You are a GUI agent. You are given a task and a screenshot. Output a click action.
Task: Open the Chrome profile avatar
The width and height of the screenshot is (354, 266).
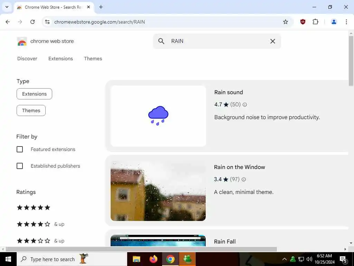click(334, 22)
